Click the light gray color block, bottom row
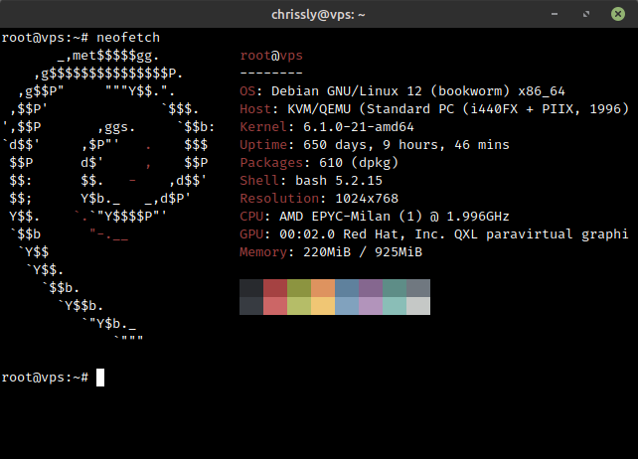Viewport: 638px width, 459px height. pyautogui.click(x=418, y=306)
